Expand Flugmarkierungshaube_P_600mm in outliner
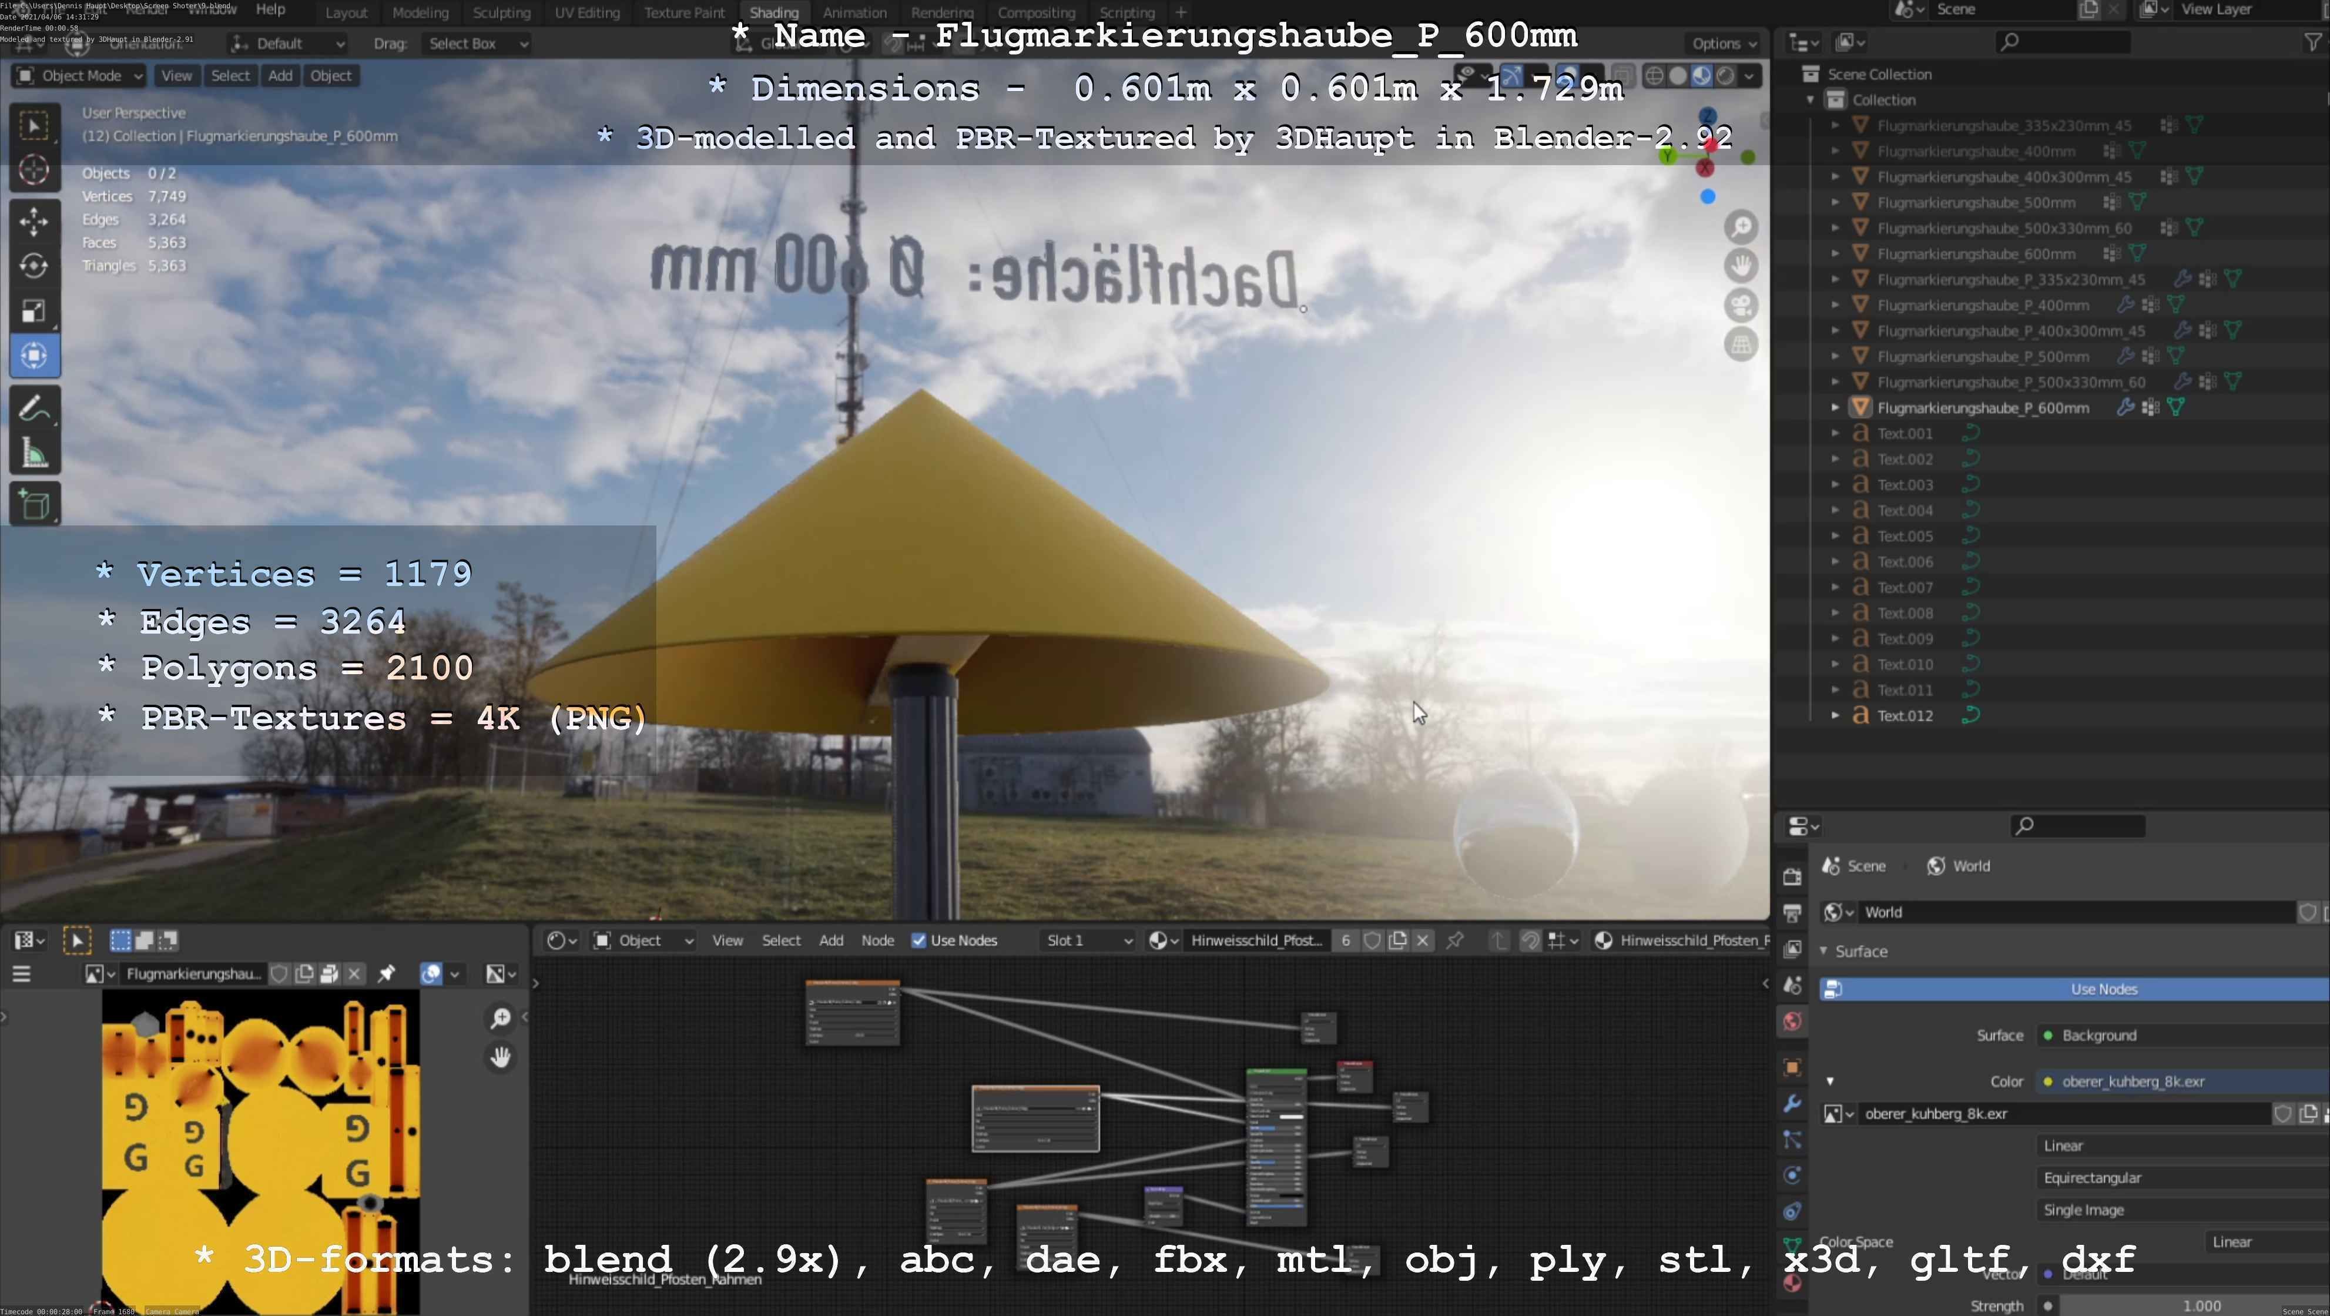 pyautogui.click(x=1835, y=408)
